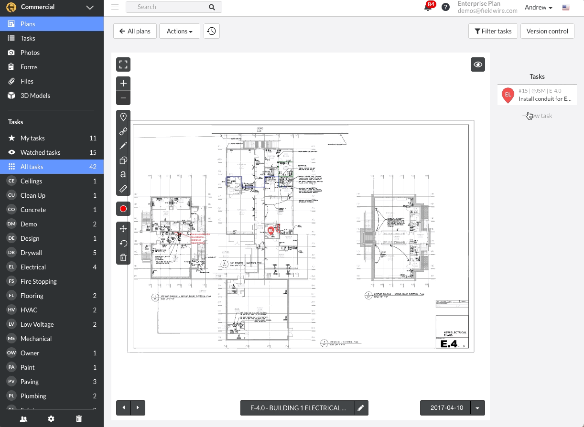This screenshot has width=584, height=427.
Task: Open the red markup color swatch
Action: click(123, 209)
